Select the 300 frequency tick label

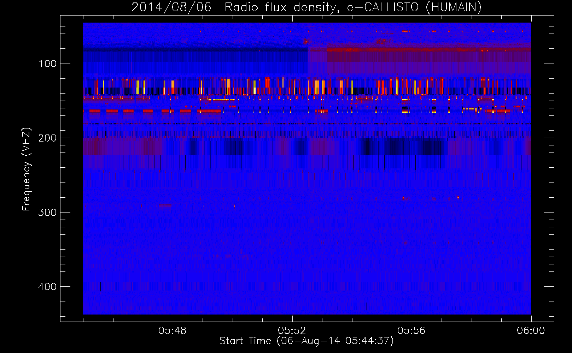coord(47,213)
